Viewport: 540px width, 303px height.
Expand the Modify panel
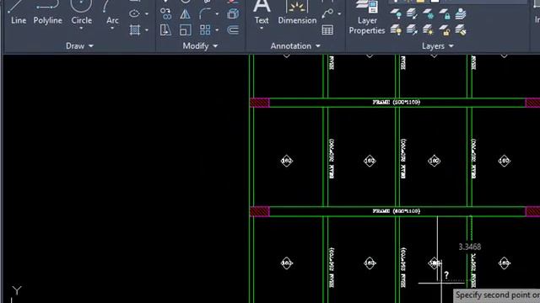tap(200, 45)
